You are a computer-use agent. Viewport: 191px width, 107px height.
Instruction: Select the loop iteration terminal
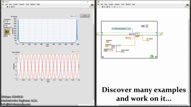tap(103, 57)
